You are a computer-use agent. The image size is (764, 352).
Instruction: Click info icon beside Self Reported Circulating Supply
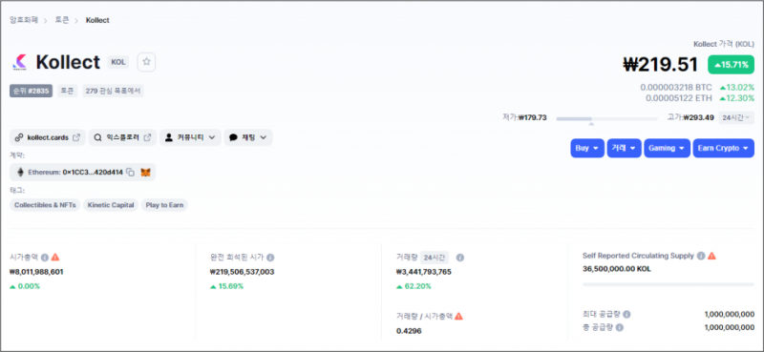tap(701, 256)
